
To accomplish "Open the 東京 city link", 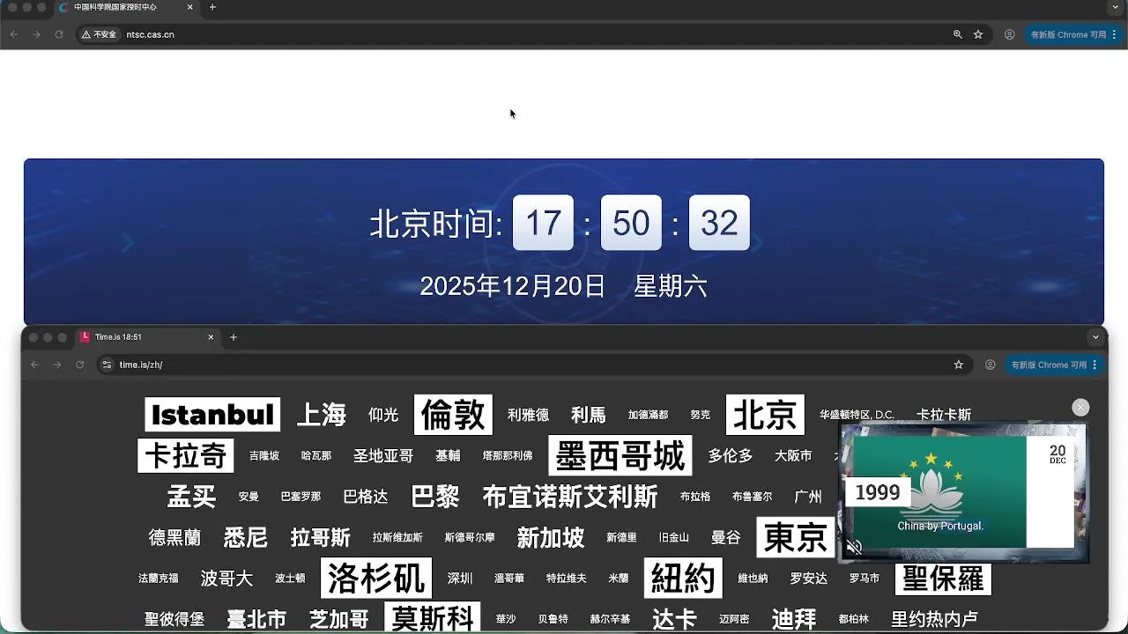I will [796, 537].
